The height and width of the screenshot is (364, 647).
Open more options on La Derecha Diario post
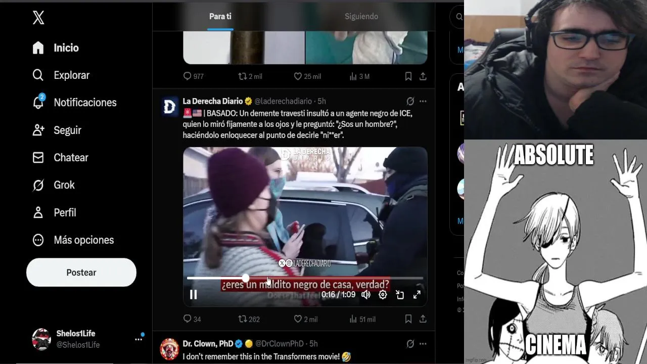coord(423,101)
